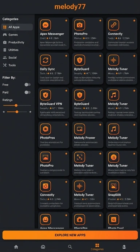Open the Daily Sync app title
The width and height of the screenshot is (140, 252).
pyautogui.click(x=47, y=69)
